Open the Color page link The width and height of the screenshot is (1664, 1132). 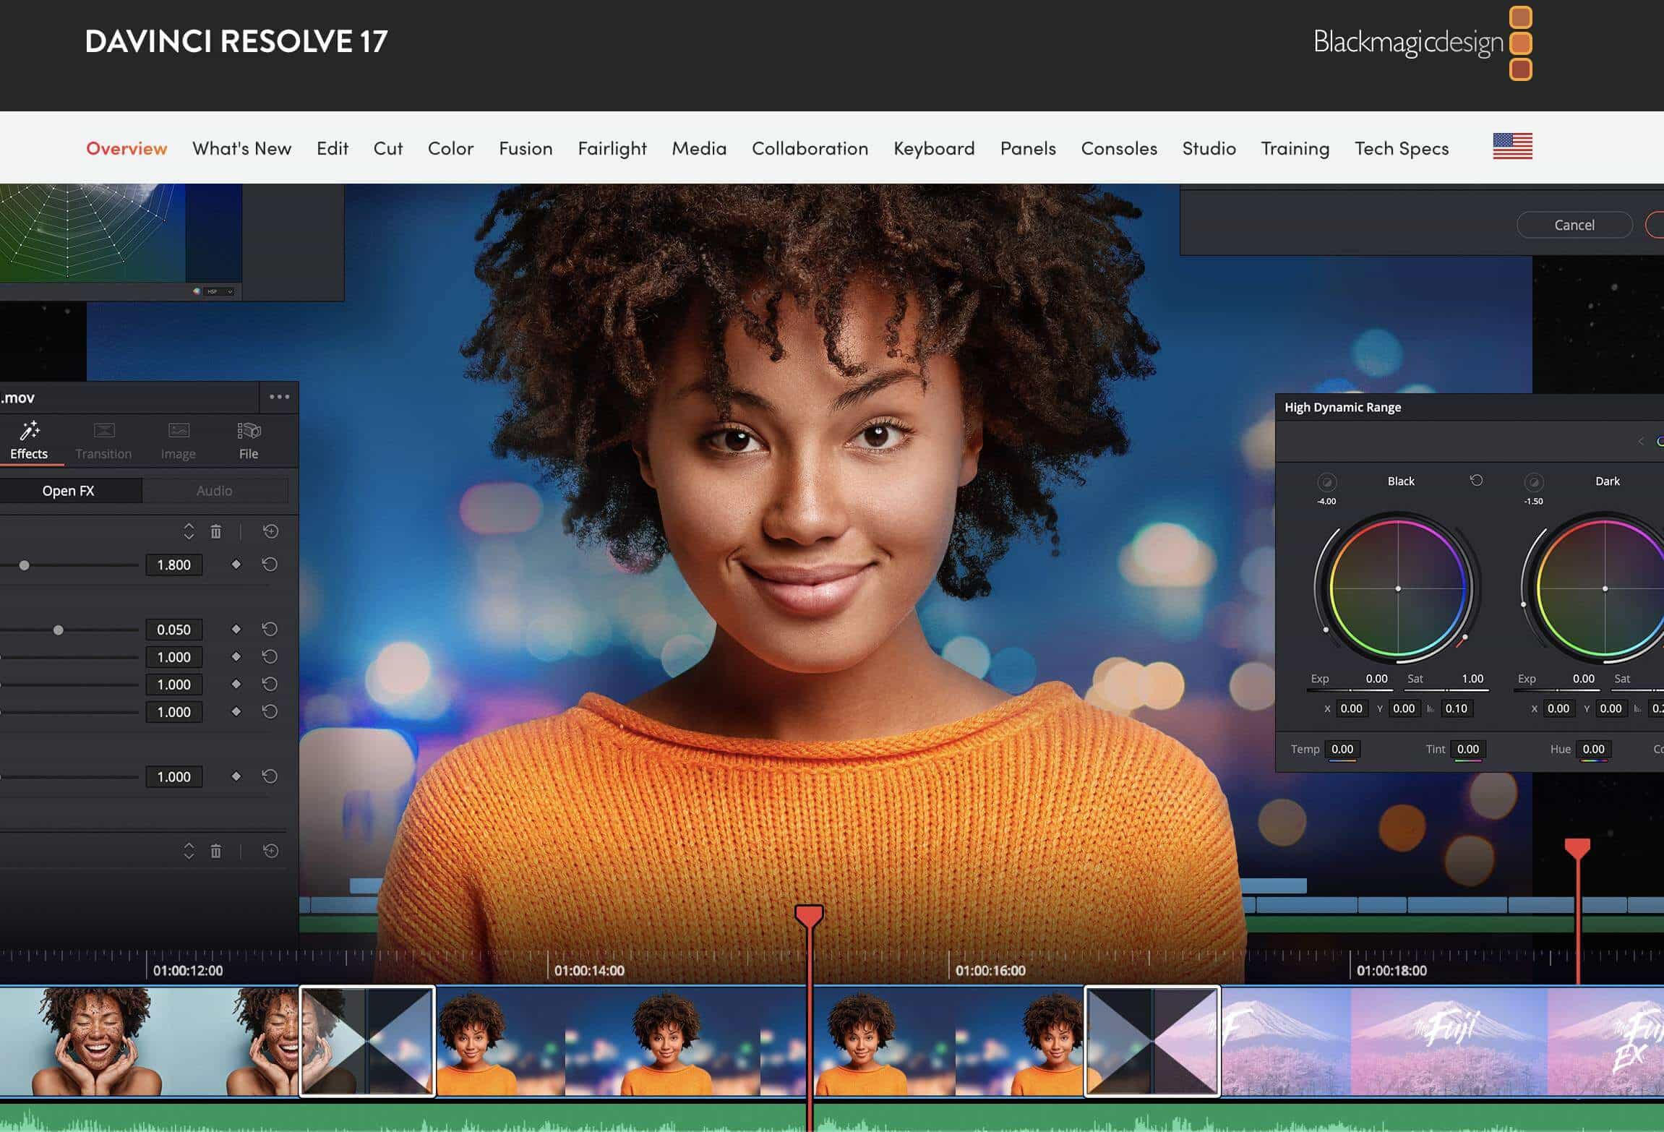450,148
